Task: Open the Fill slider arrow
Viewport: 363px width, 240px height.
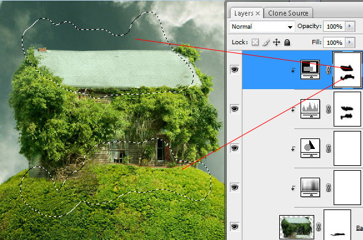Action: [x=350, y=42]
